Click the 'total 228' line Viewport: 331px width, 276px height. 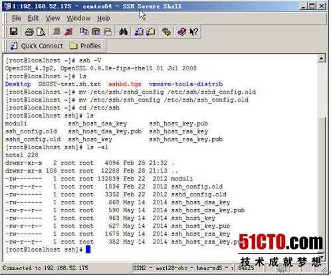tap(22, 155)
